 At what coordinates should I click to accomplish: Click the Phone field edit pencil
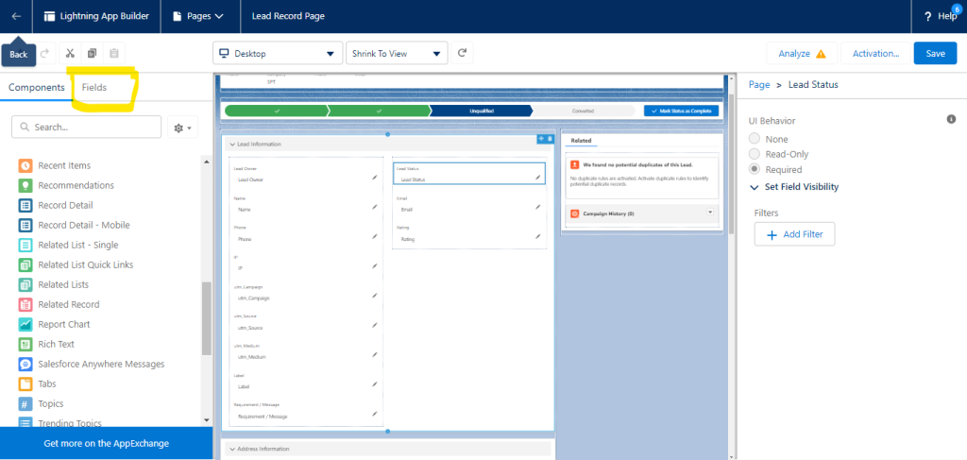click(x=374, y=236)
